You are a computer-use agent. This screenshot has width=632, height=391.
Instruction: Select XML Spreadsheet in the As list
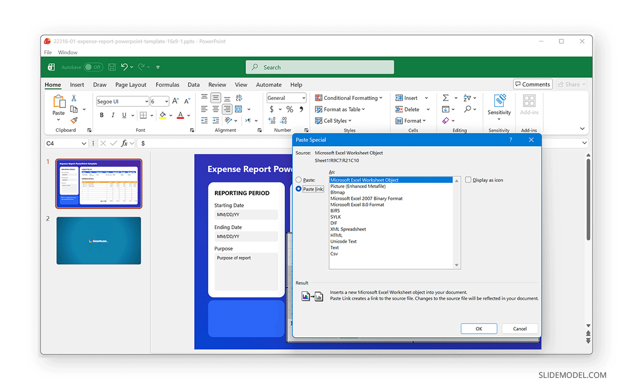(348, 229)
